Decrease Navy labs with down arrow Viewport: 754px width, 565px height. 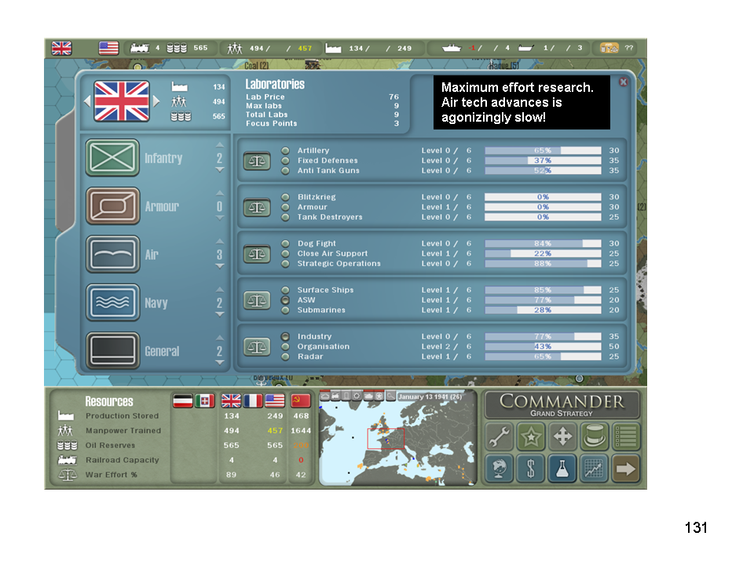point(220,315)
